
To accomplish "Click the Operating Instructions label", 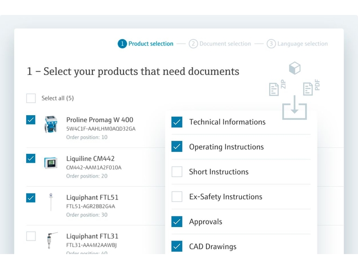I will [227, 147].
